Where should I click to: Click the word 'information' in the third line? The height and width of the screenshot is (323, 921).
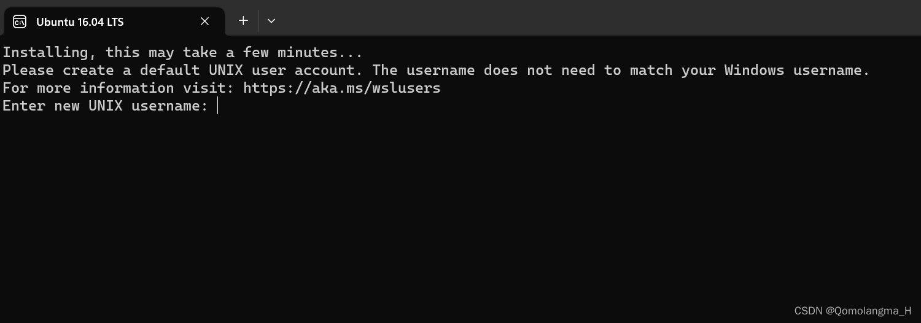pos(127,88)
